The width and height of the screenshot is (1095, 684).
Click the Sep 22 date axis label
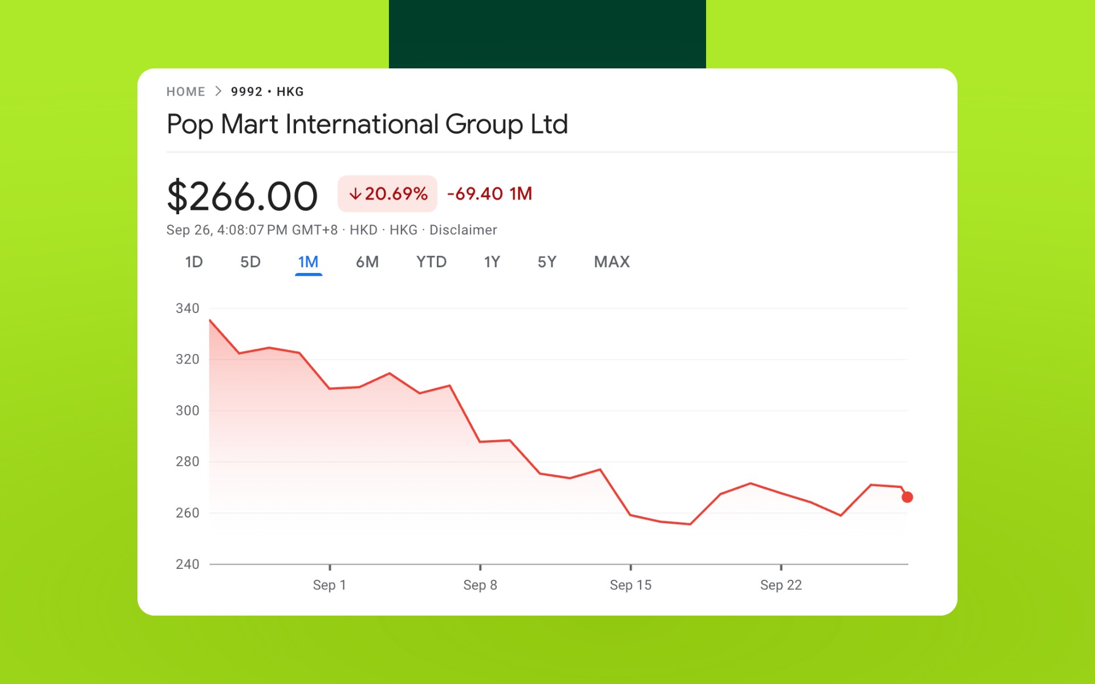click(780, 585)
